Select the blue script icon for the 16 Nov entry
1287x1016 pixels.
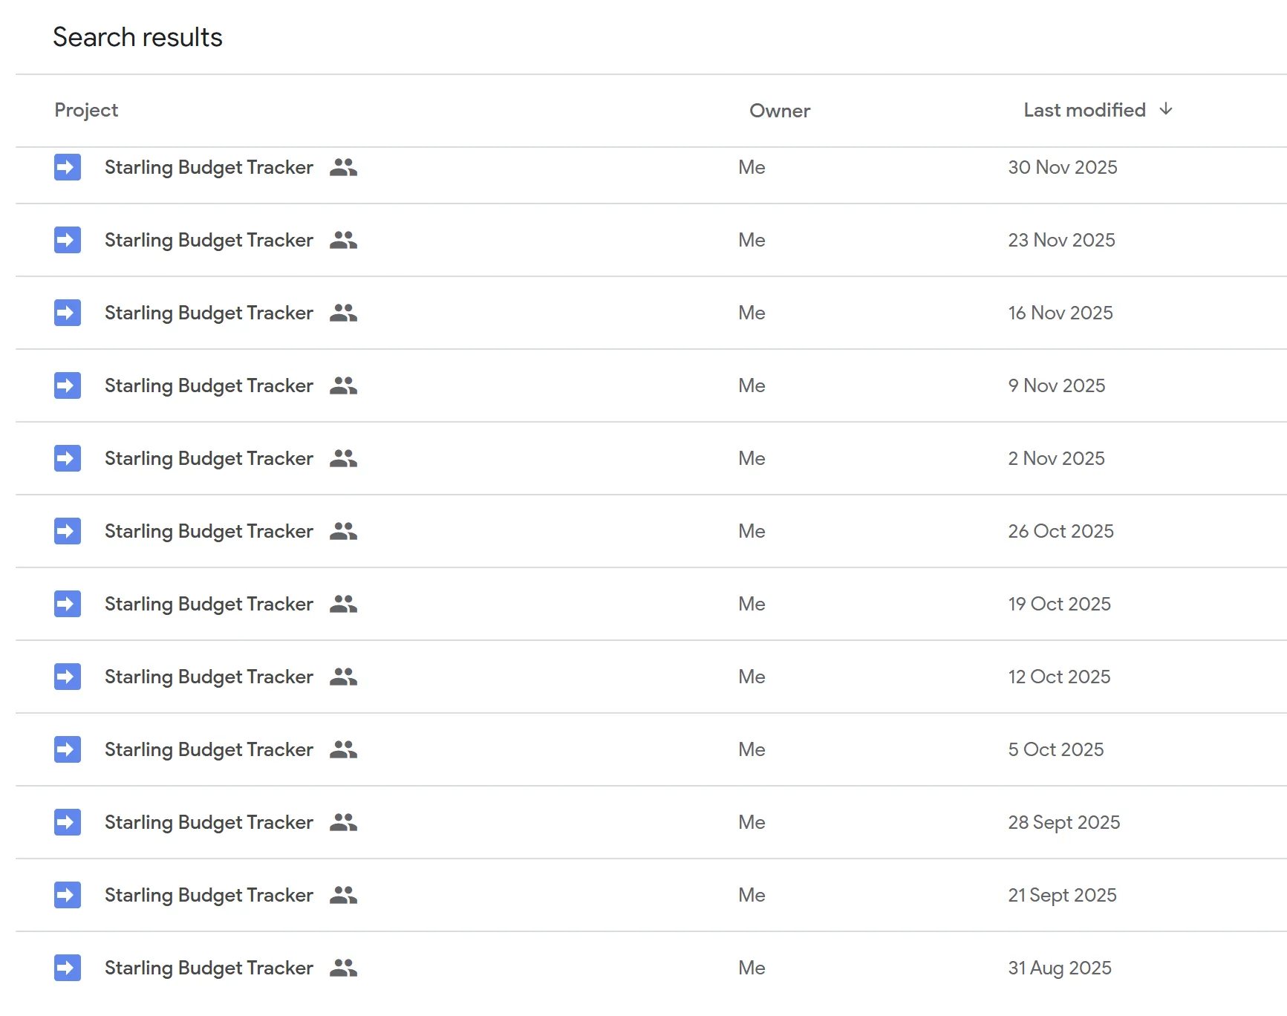67,313
